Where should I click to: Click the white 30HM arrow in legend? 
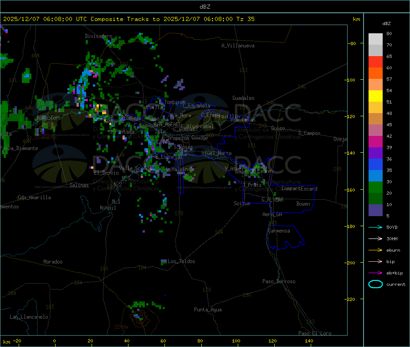375,238
